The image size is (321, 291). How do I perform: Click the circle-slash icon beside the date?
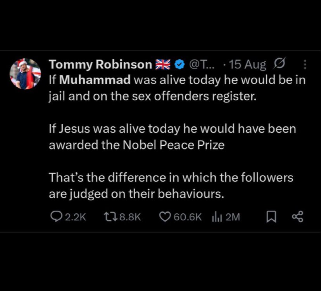click(280, 65)
